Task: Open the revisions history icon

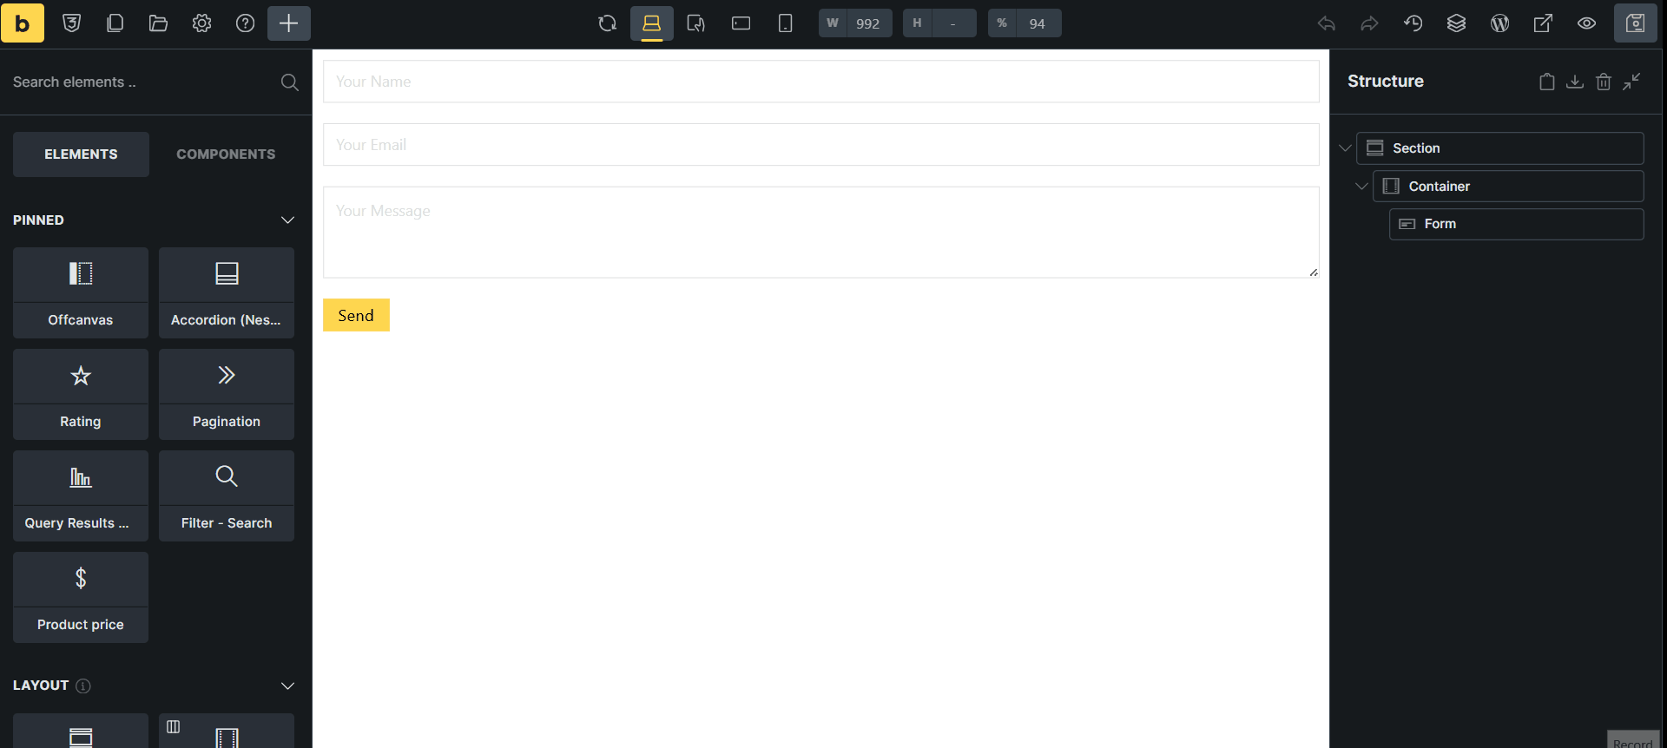Action: pyautogui.click(x=1413, y=23)
